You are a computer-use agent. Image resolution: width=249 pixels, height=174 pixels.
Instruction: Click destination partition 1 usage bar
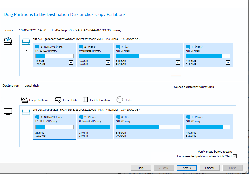coord(54,127)
